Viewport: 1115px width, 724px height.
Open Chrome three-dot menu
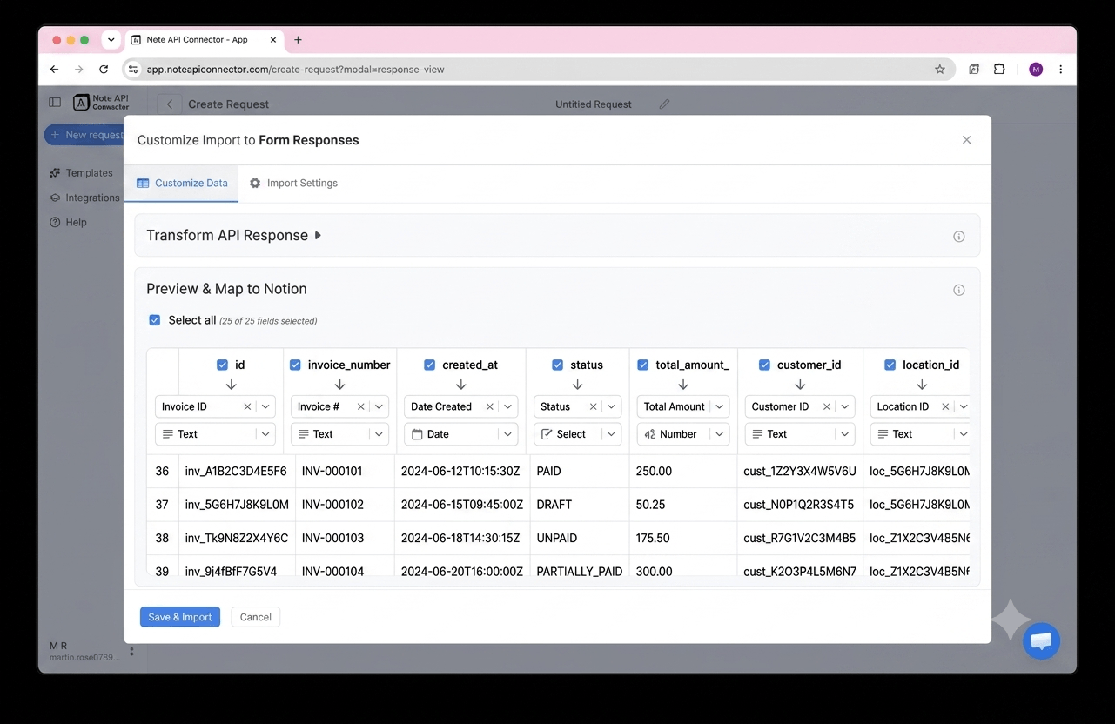(1060, 70)
